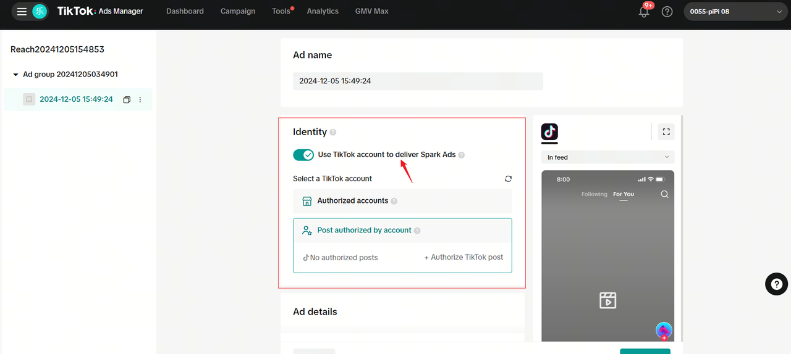Image resolution: width=791 pixels, height=354 pixels.
Task: Open the Analytics menu
Action: 323,11
